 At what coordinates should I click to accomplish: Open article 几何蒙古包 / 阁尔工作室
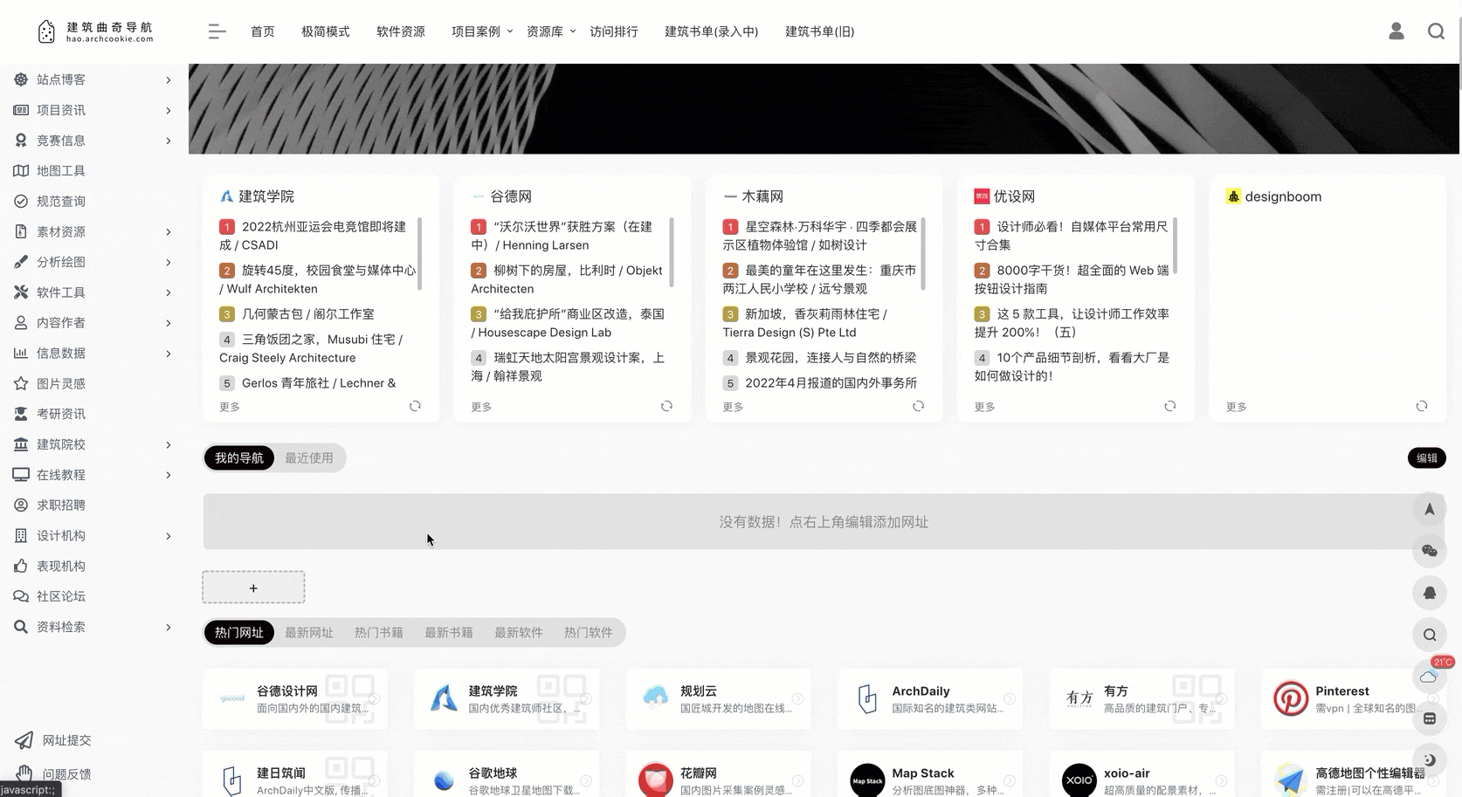point(307,314)
